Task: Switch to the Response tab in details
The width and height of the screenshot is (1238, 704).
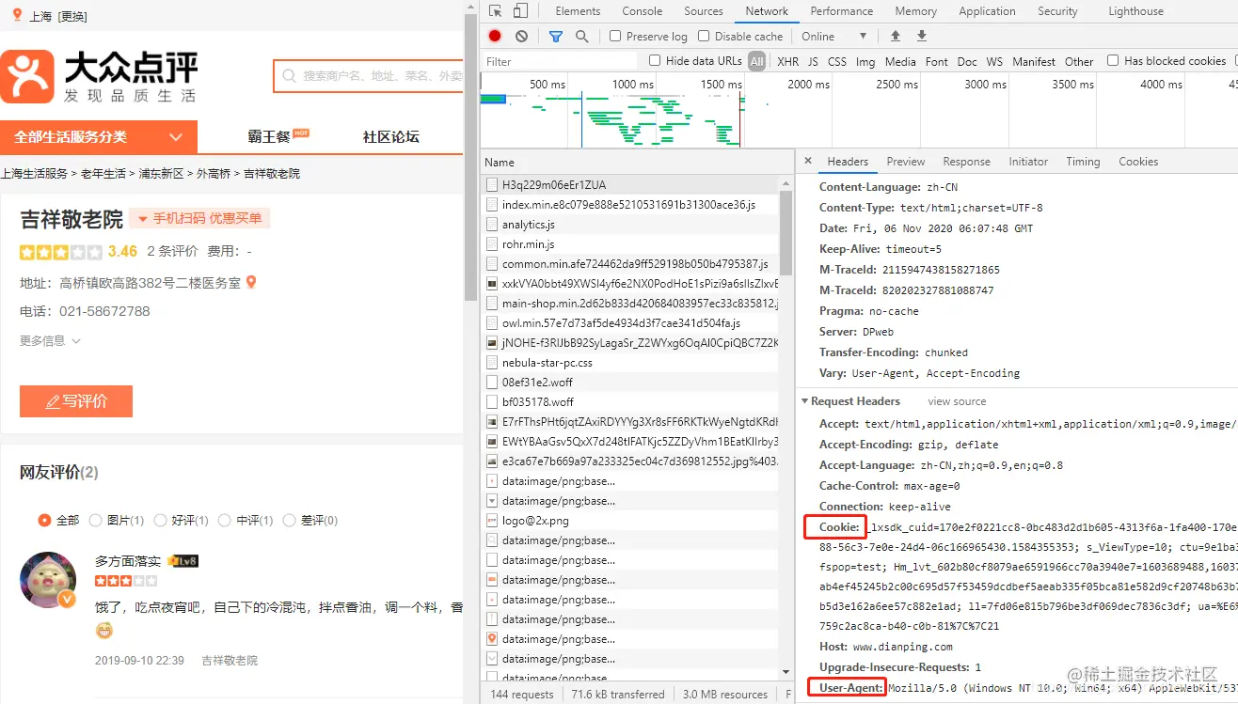Action: coord(966,162)
